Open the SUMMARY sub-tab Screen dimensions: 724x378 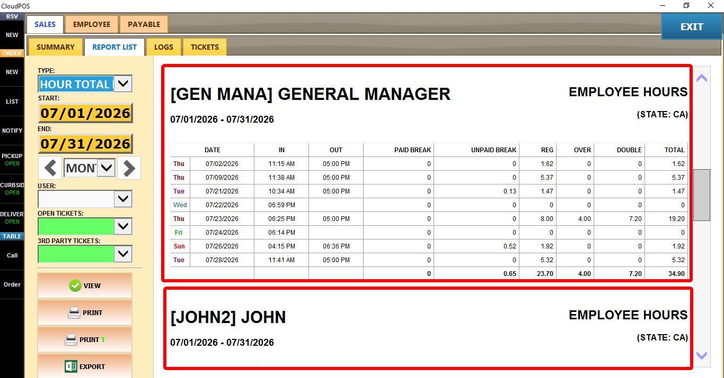55,47
